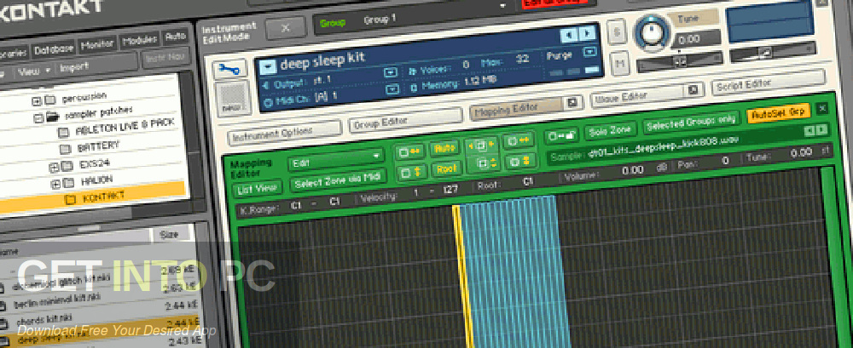The height and width of the screenshot is (348, 853).
Task: Select previous sample arrow in Mapping Editor
Action: pyautogui.click(x=809, y=131)
